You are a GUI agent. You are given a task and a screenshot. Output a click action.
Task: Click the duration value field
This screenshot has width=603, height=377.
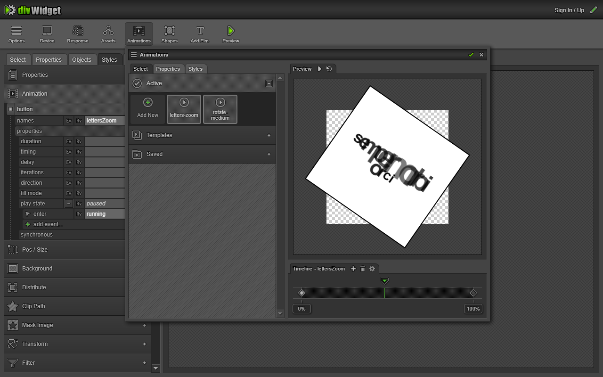click(x=105, y=141)
